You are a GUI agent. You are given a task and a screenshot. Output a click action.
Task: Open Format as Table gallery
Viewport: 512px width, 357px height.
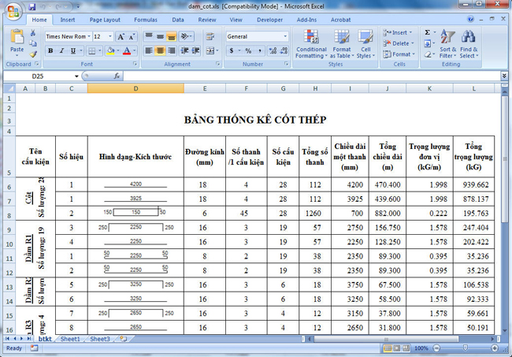coord(342,37)
